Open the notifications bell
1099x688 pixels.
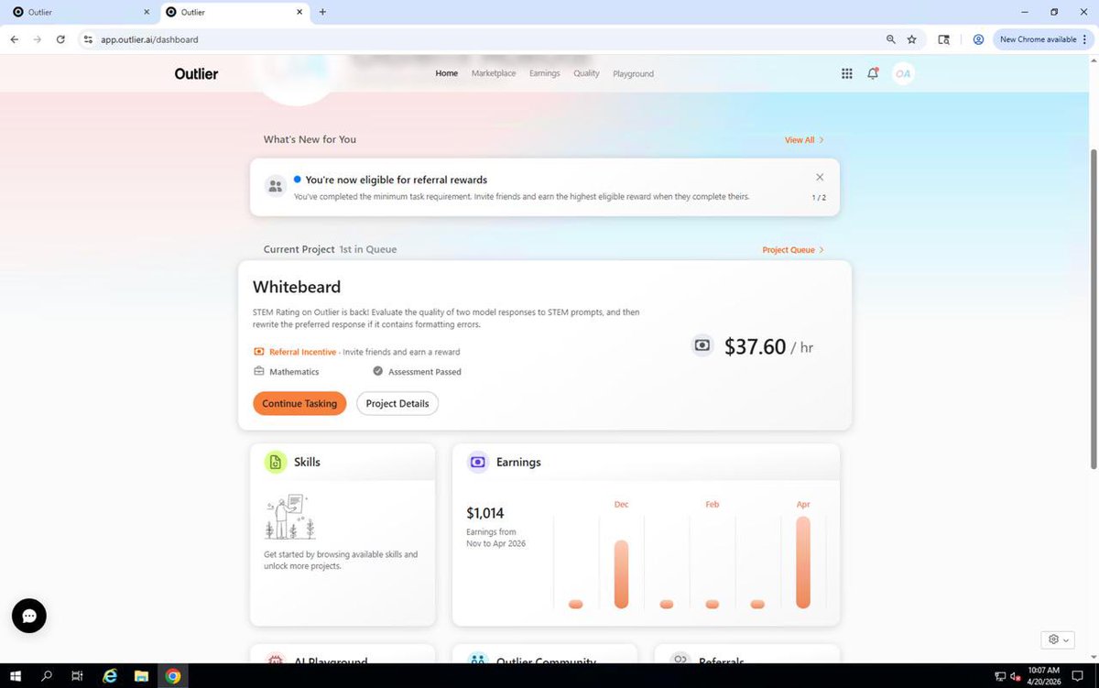point(873,73)
